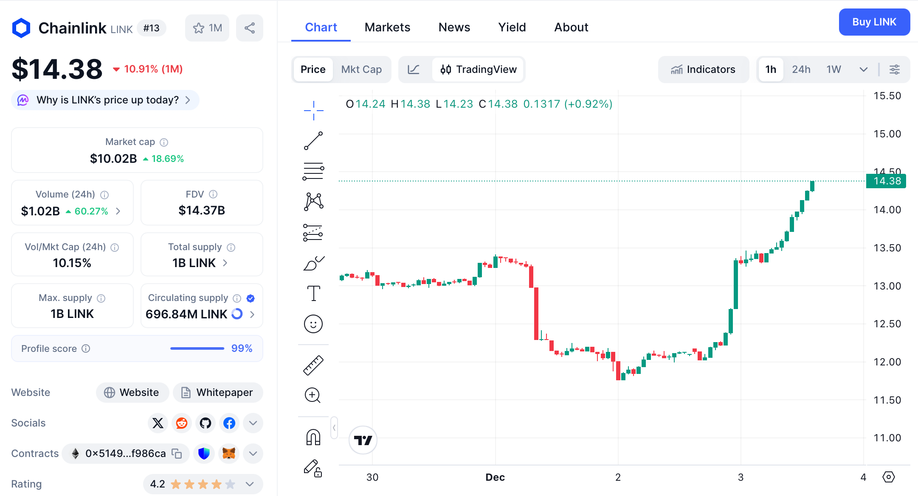Open Chainlink's GitHub via its icon
Image resolution: width=918 pixels, height=496 pixels.
[205, 423]
